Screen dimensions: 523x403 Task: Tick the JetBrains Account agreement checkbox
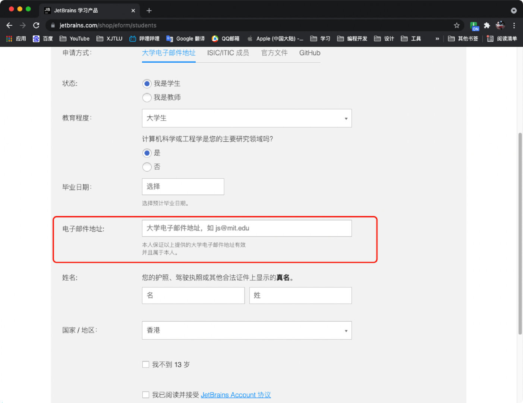(x=146, y=395)
